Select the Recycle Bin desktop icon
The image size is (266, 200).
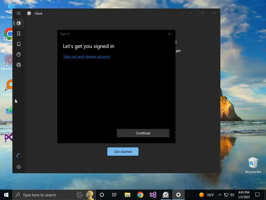pyautogui.click(x=253, y=165)
